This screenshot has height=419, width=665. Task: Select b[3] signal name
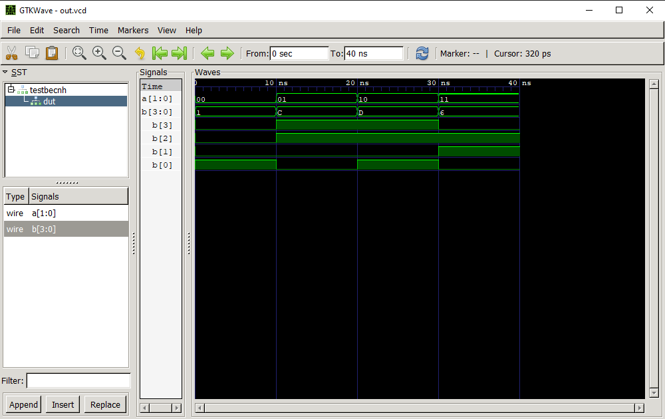pyautogui.click(x=162, y=125)
